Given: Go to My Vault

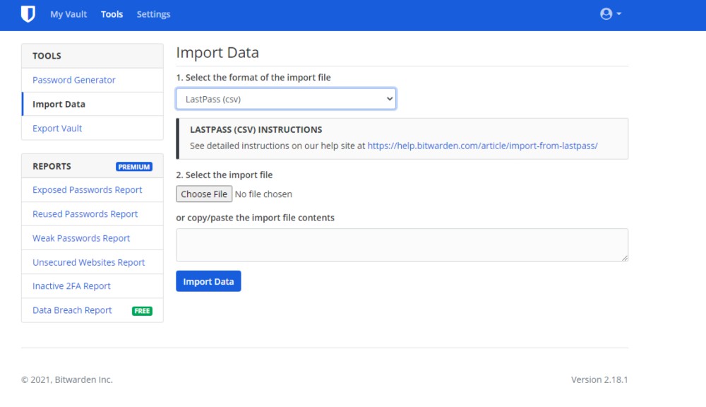Looking at the screenshot, I should click(x=68, y=14).
